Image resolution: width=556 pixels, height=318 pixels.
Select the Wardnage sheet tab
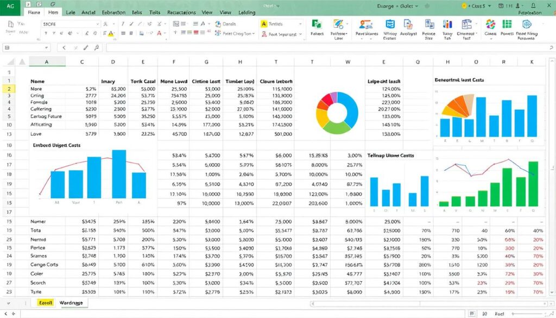pos(71,303)
